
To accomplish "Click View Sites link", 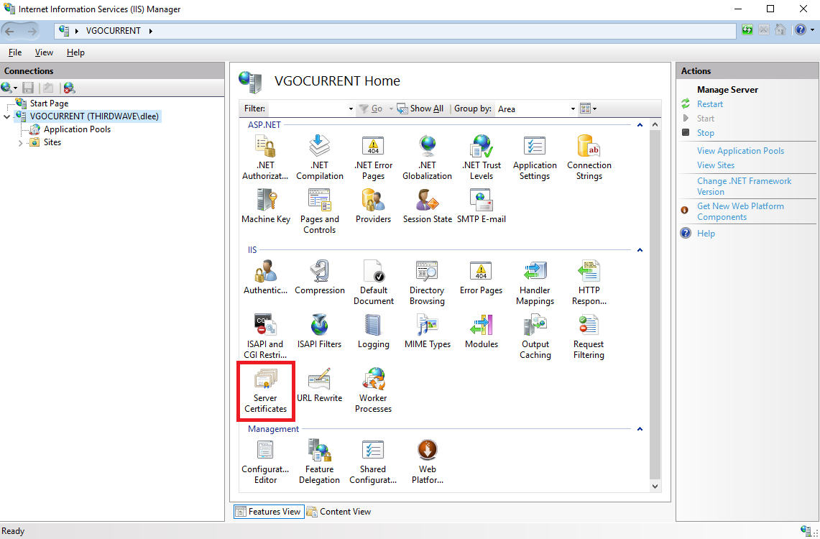I will 715,165.
